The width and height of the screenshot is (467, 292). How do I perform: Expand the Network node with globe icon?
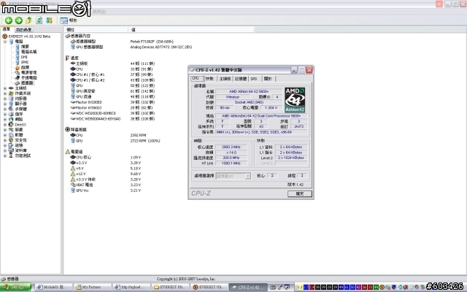[x=5, y=119]
